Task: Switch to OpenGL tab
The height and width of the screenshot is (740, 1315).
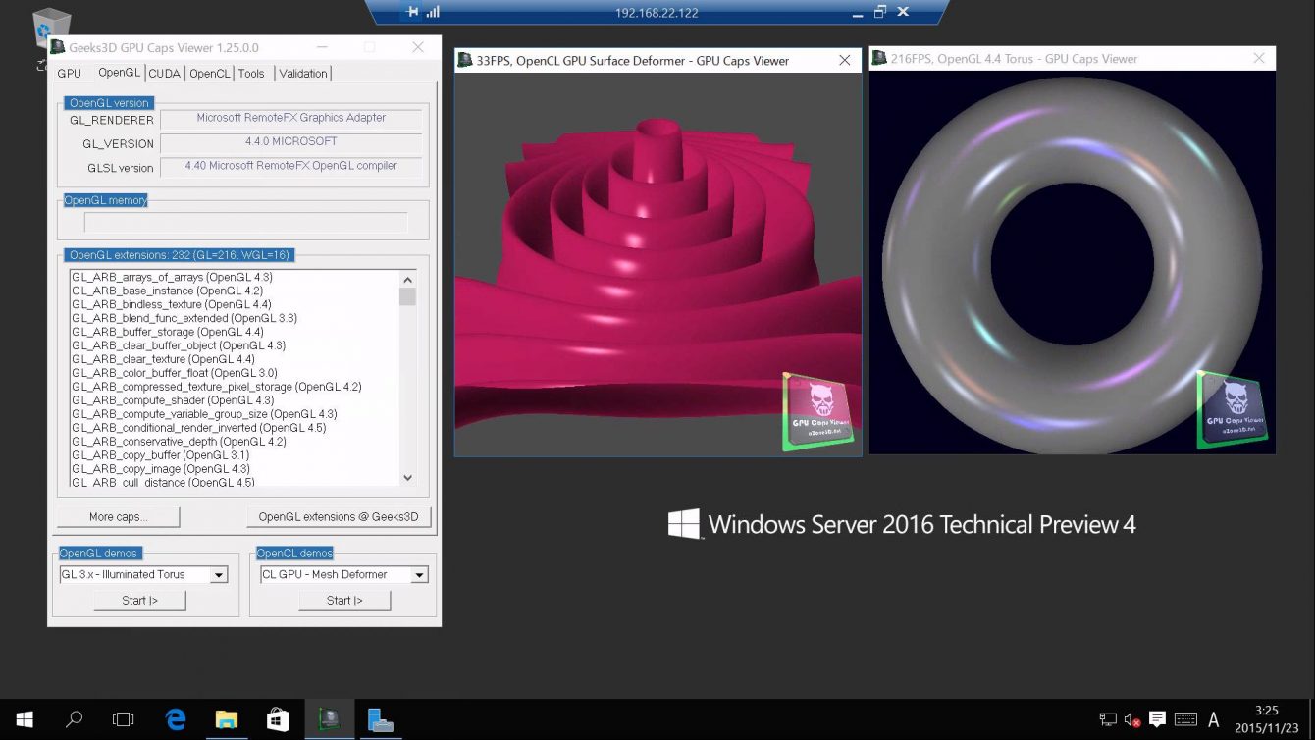Action: pyautogui.click(x=119, y=73)
